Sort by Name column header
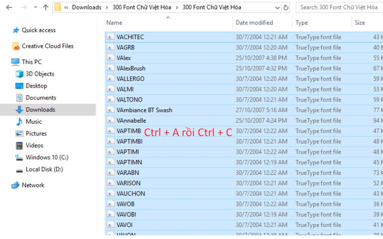The height and width of the screenshot is (239, 383). 114,23
